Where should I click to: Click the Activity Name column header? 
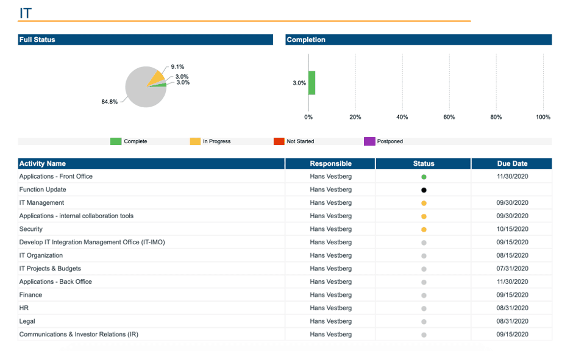click(x=151, y=164)
